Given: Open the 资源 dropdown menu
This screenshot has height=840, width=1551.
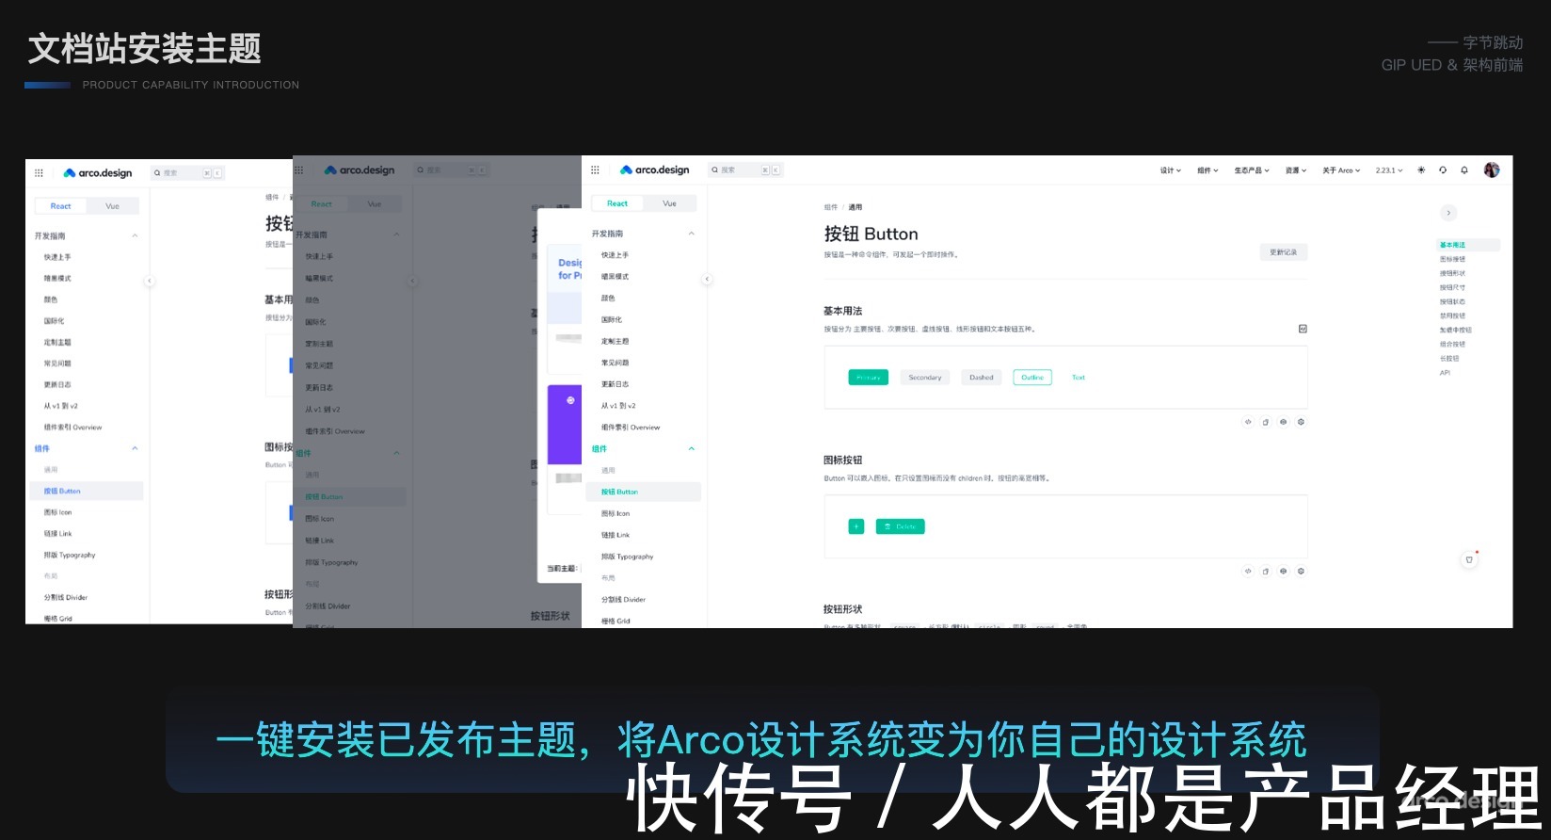Looking at the screenshot, I should (x=1296, y=170).
